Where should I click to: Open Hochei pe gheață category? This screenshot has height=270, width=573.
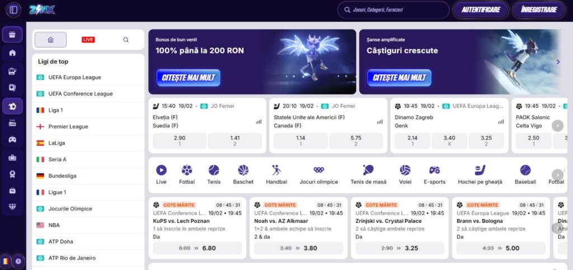pyautogui.click(x=480, y=174)
